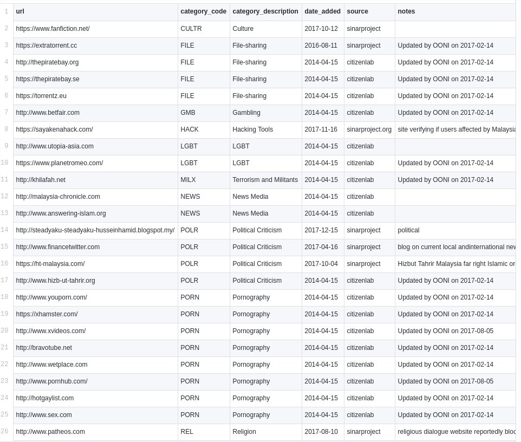521x442 pixels.
Task: Select the http://www.xvideos.com/ cell
Action: 95,331
